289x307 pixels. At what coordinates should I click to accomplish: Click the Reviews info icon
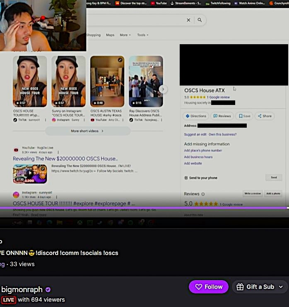tap(203, 194)
